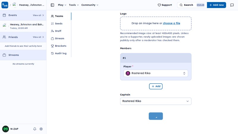The height and width of the screenshot is (134, 238).
Task: Click the Add new button
Action: [x=217, y=5]
